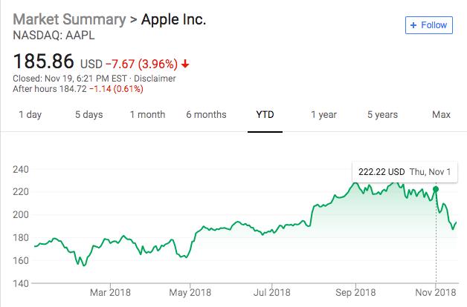The image size is (467, 307).
Task: Switch to the 5 days tab
Action: coord(88,115)
